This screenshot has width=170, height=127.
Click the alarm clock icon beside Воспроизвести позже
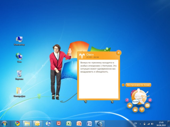tap(123, 85)
